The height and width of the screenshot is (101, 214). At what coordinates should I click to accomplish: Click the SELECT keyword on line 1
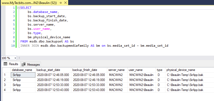click(26, 8)
